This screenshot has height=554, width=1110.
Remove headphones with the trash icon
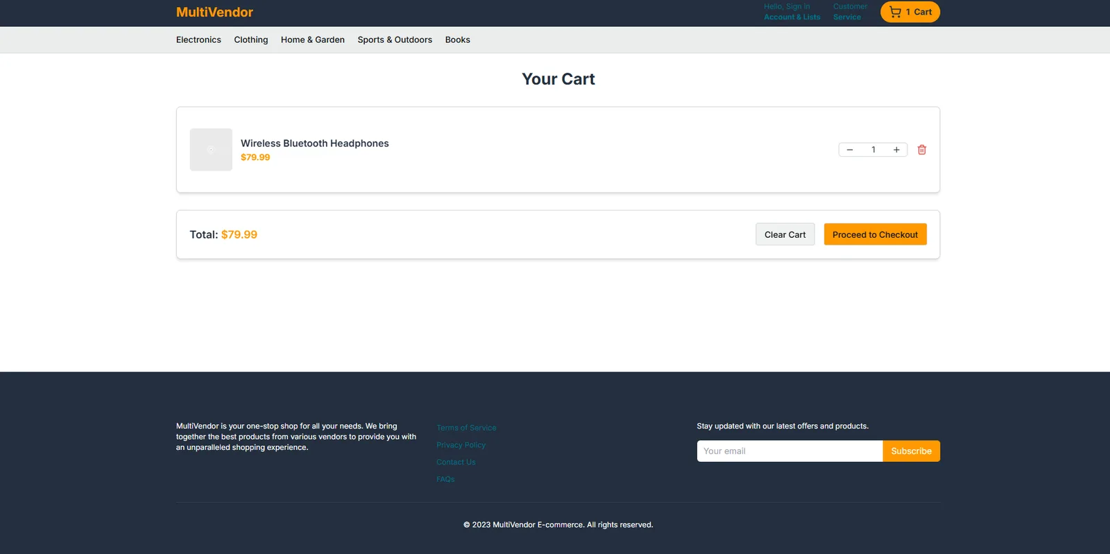tap(922, 150)
